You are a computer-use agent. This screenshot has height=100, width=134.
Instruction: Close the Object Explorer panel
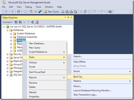click(x=72, y=17)
